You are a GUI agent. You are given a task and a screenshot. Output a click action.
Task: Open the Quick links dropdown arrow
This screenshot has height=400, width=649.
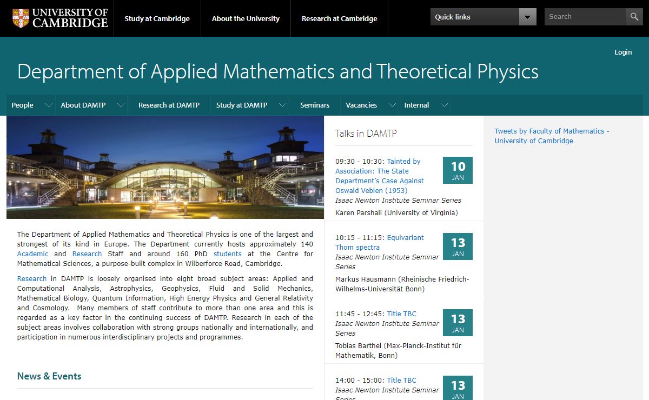[x=527, y=17]
